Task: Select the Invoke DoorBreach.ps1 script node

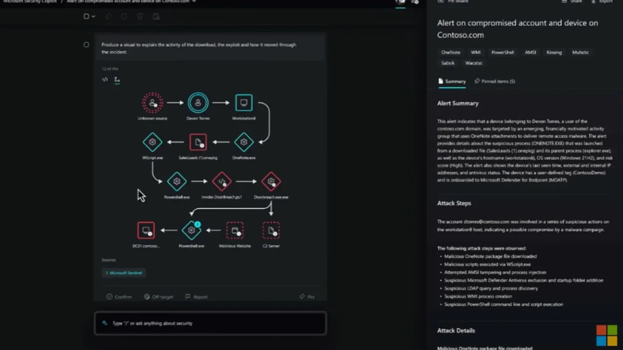Action: coord(222,182)
